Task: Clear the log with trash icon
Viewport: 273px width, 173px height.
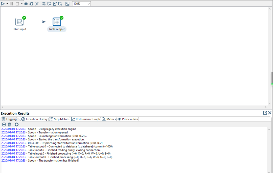Action: (9, 125)
